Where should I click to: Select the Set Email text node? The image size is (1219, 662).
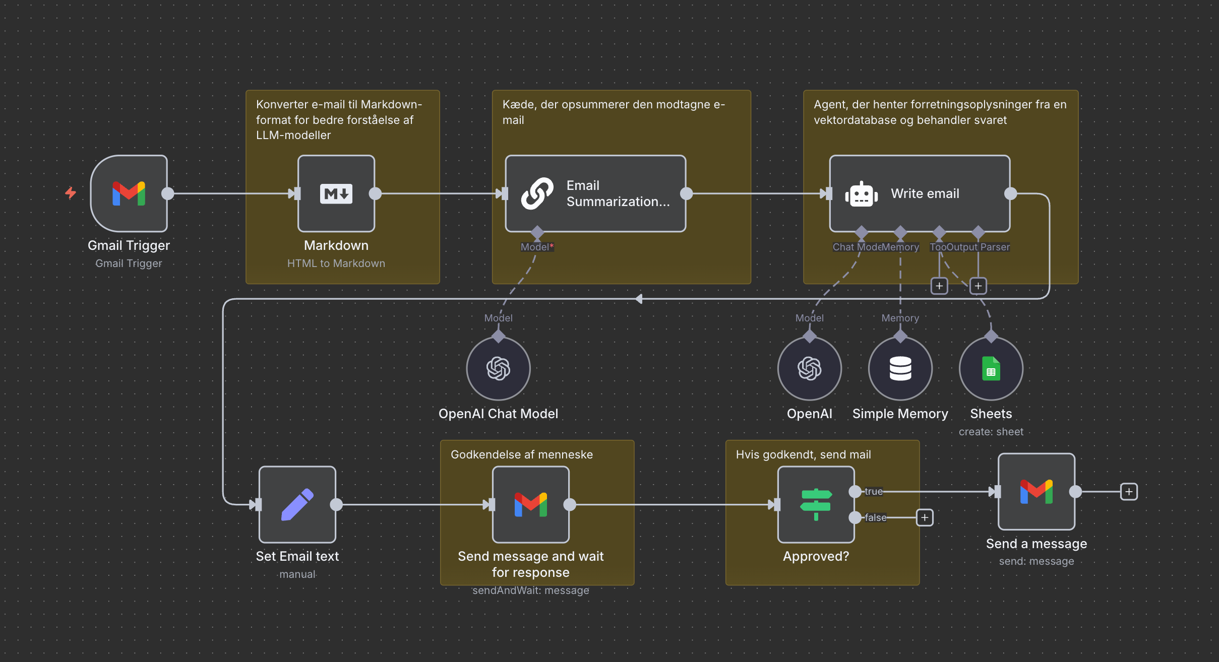pyautogui.click(x=297, y=504)
